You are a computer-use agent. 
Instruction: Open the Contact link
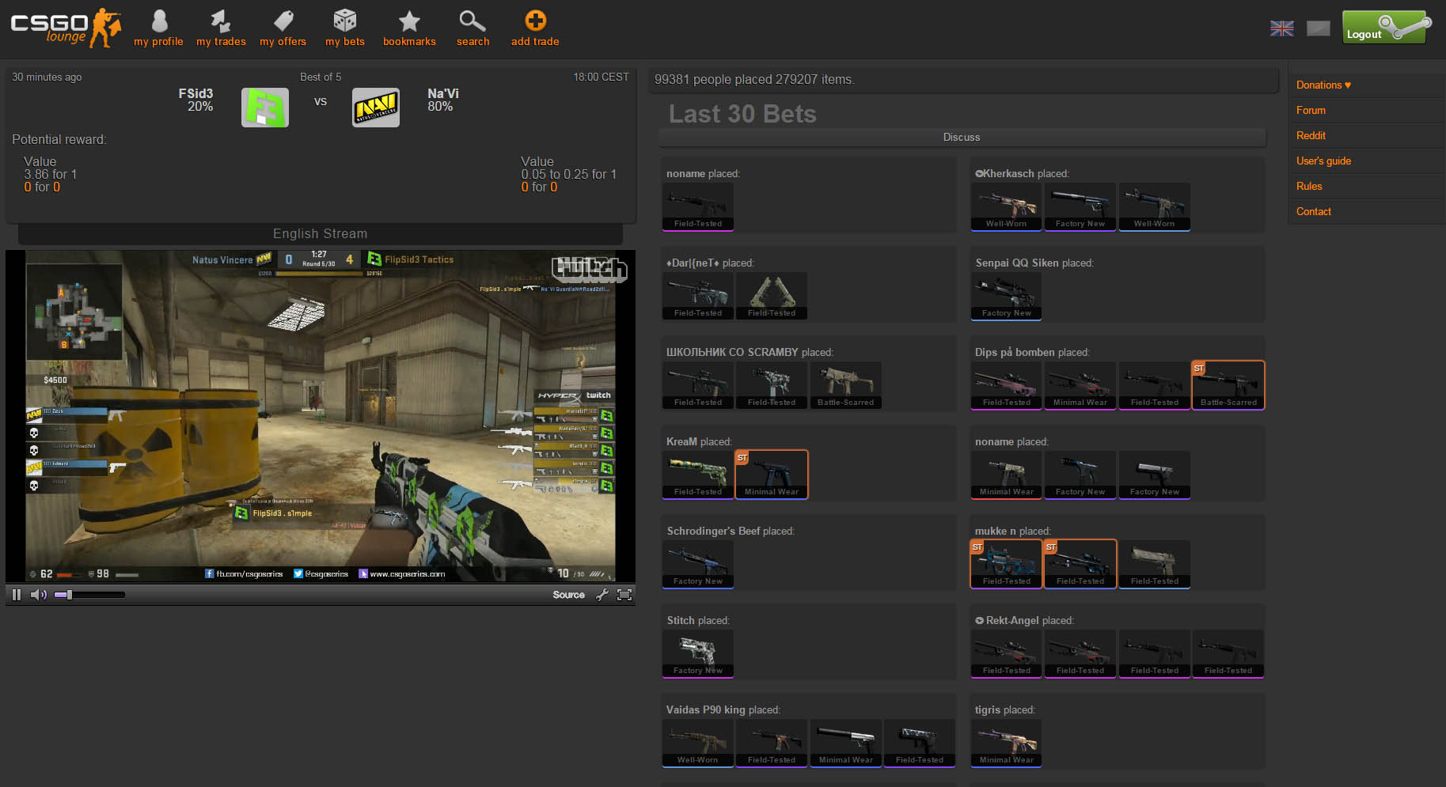pyautogui.click(x=1314, y=212)
